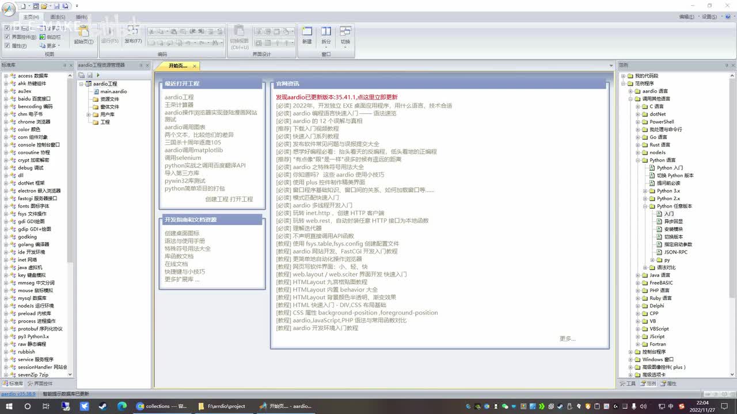Close the 开始页 tab
Image resolution: width=737 pixels, height=414 pixels.
195,66
